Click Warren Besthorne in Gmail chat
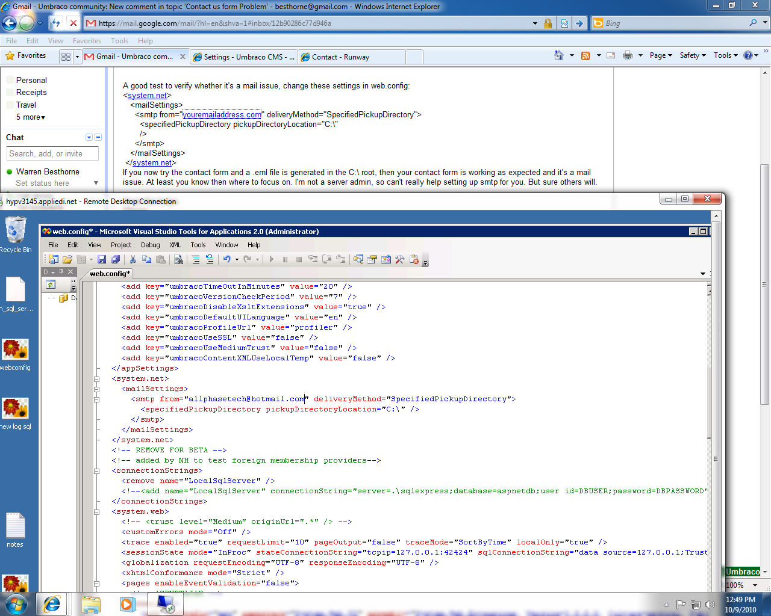The image size is (771, 616). coord(48,171)
